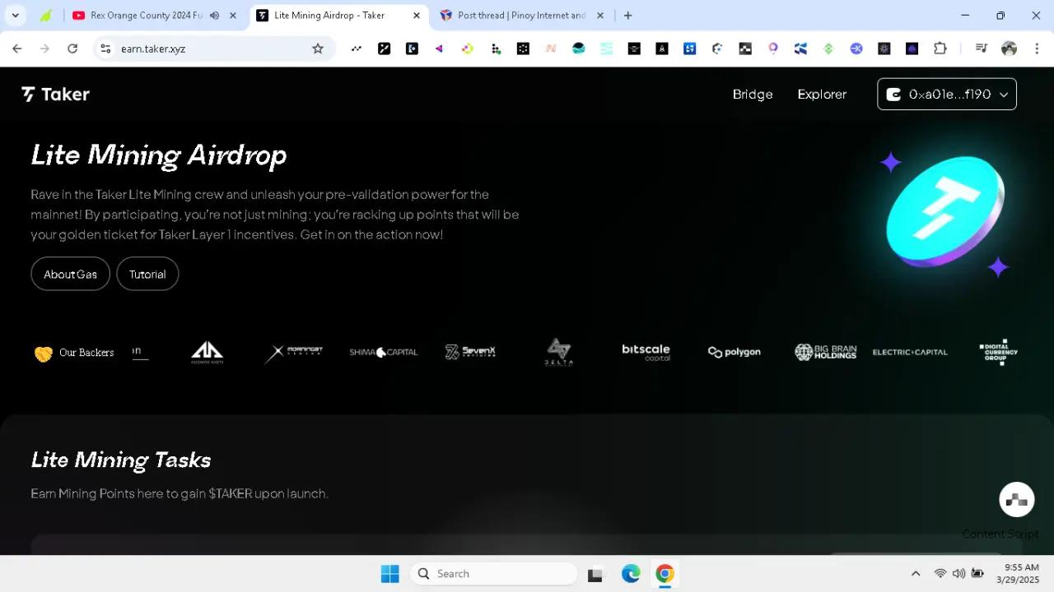View site information for earn.taker.xyz

(x=105, y=49)
